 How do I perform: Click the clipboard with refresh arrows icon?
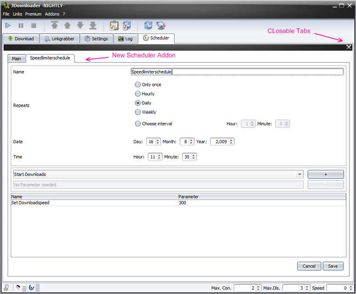pos(127,25)
